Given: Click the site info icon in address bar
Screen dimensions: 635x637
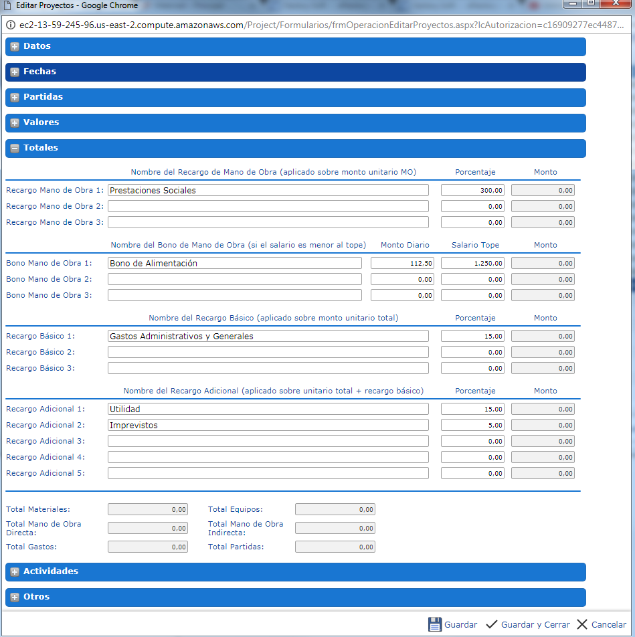Looking at the screenshot, I should (x=10, y=25).
